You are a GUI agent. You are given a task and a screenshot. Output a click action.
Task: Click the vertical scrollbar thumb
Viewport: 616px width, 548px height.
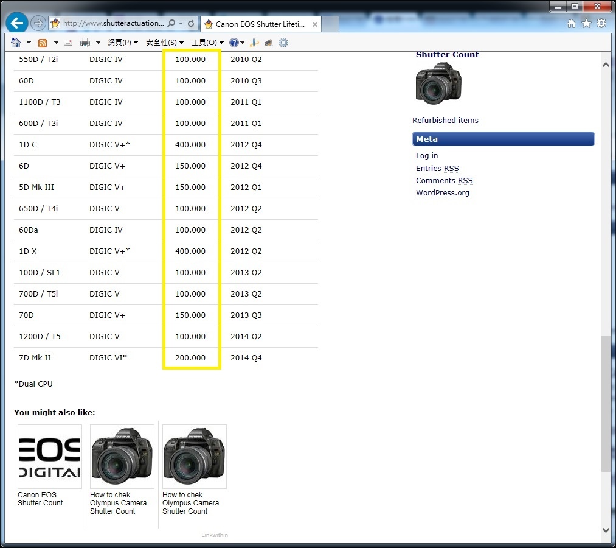(606, 404)
